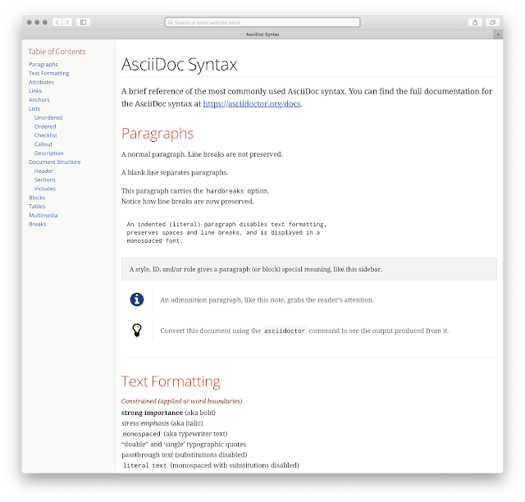Go forward with the browser forward arrow
This screenshot has width=525, height=502.
(x=67, y=22)
